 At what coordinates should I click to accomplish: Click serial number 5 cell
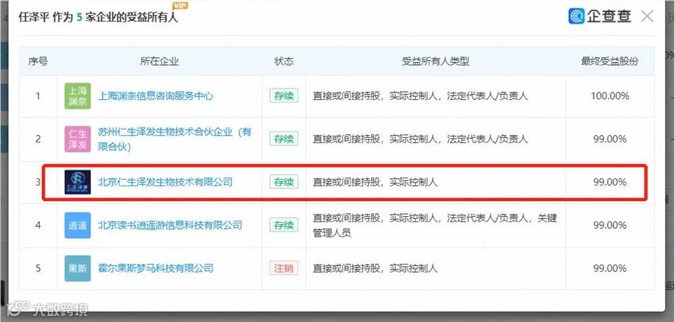click(x=38, y=268)
